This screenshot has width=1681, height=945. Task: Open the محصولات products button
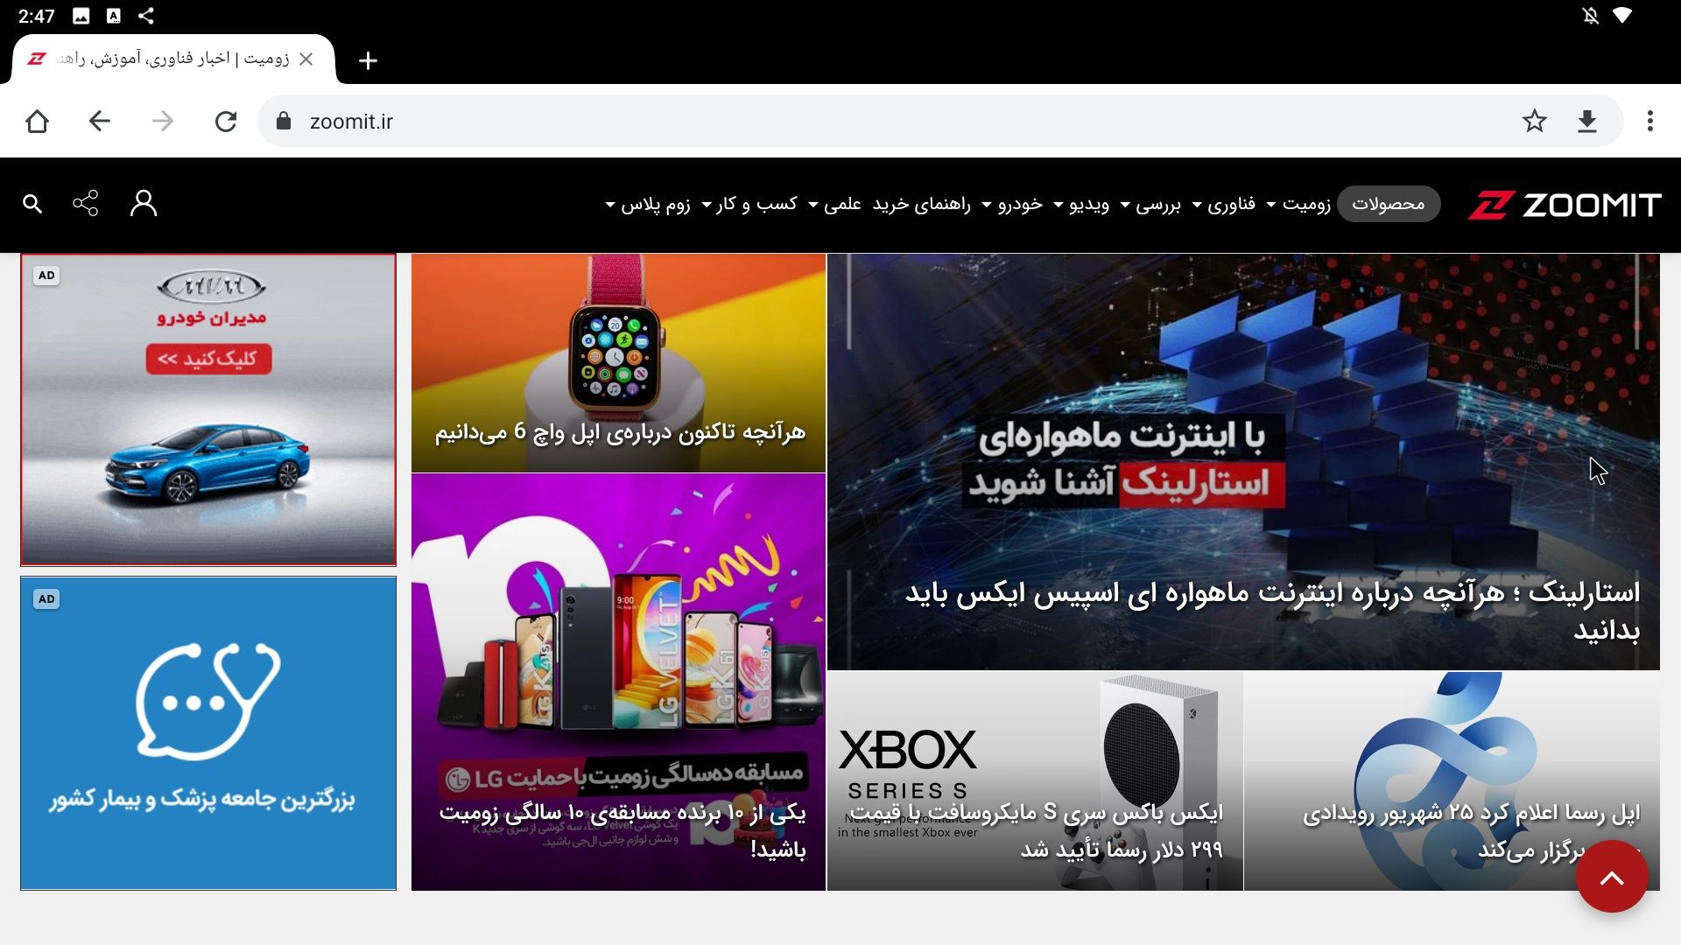(x=1389, y=204)
